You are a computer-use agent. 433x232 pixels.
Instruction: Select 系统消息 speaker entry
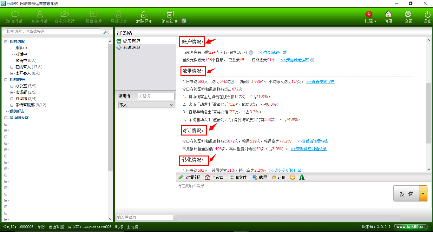pos(145,48)
